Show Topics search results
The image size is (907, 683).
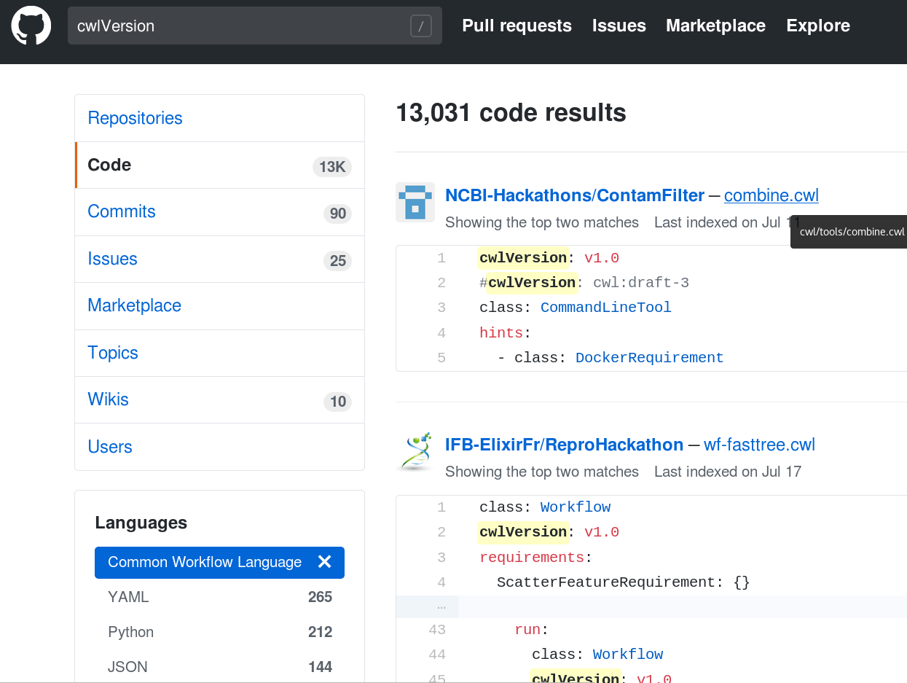click(219, 353)
